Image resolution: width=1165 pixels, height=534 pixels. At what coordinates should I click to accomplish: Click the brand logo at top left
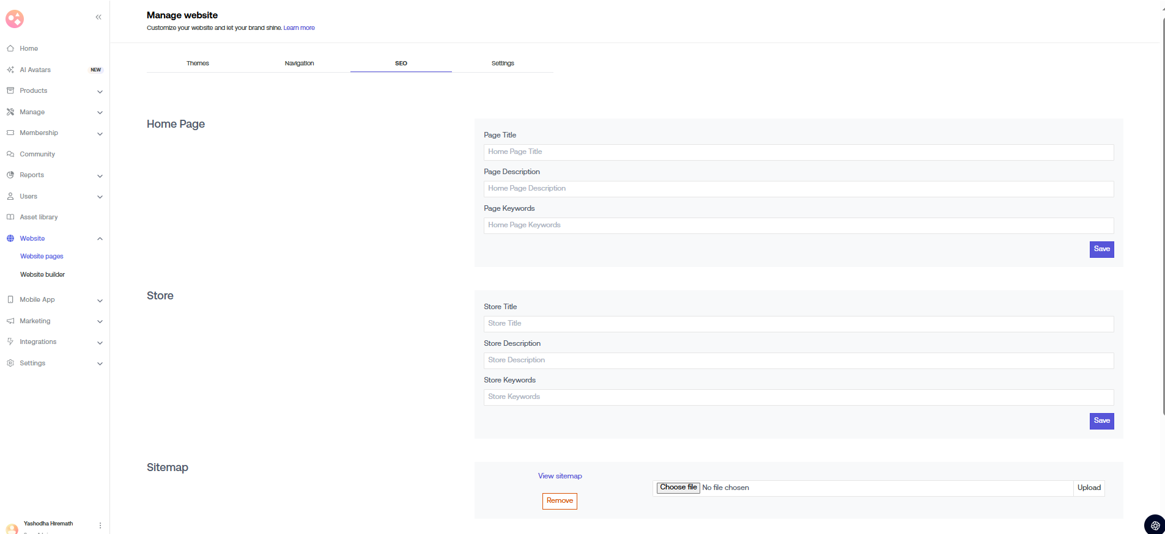click(15, 19)
